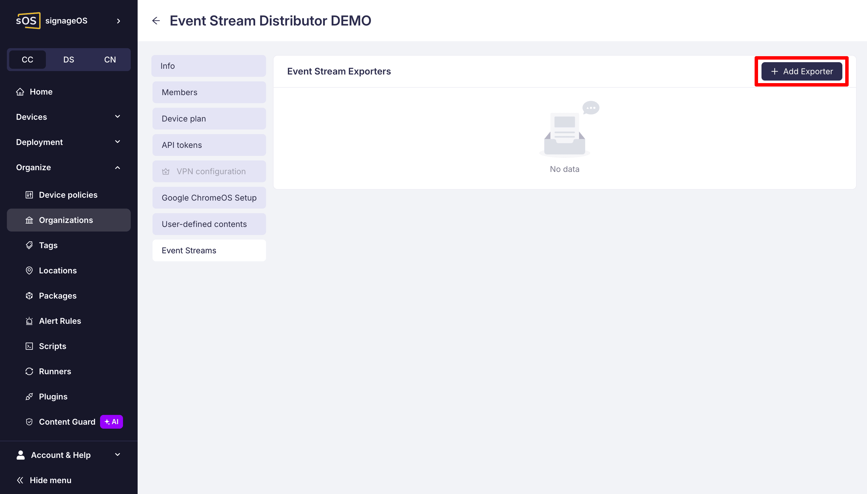Image resolution: width=867 pixels, height=494 pixels.
Task: Click the Alert Rules siren icon
Action: point(29,321)
